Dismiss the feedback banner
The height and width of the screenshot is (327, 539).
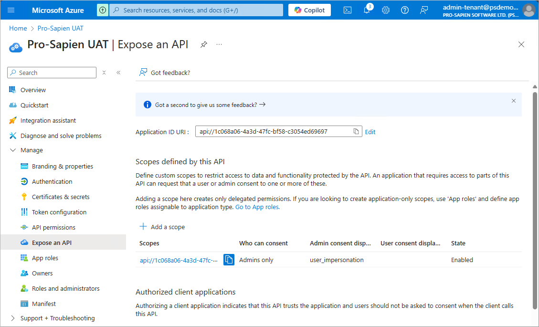[x=514, y=101]
